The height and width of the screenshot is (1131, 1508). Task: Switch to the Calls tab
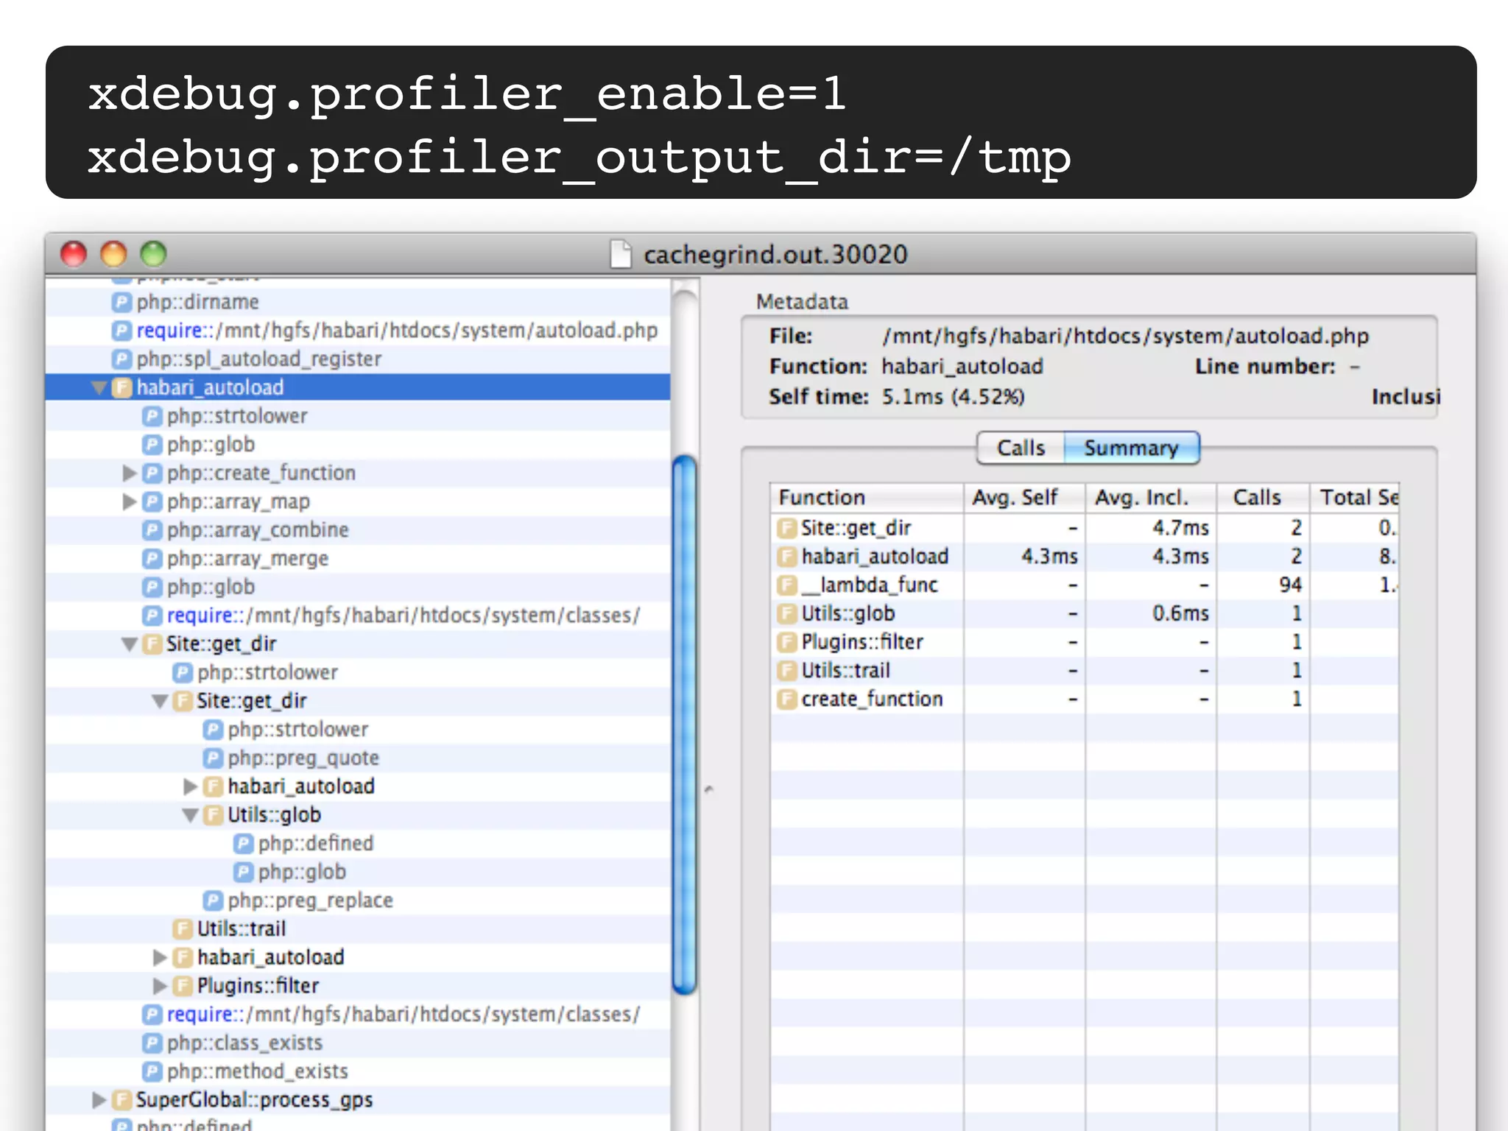tap(1020, 448)
